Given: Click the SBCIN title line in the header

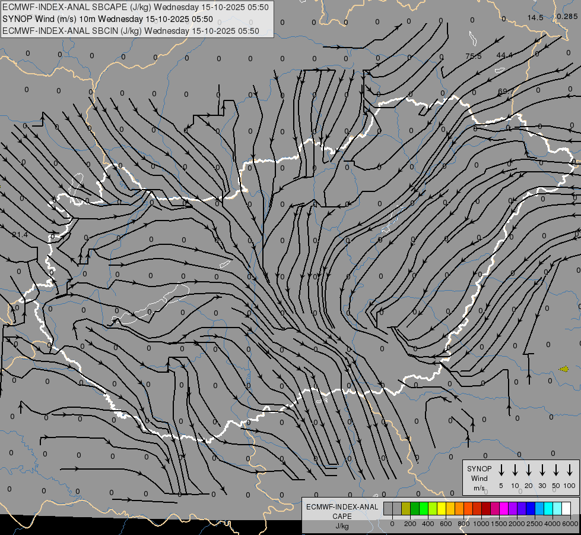Looking at the screenshot, I should pyautogui.click(x=131, y=31).
